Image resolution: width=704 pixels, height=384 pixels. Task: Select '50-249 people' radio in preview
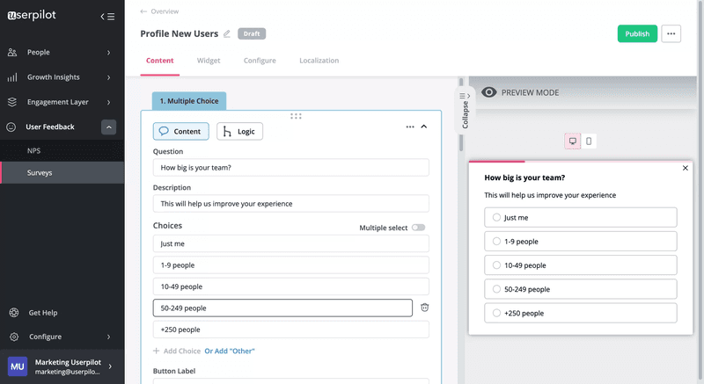[x=496, y=289]
